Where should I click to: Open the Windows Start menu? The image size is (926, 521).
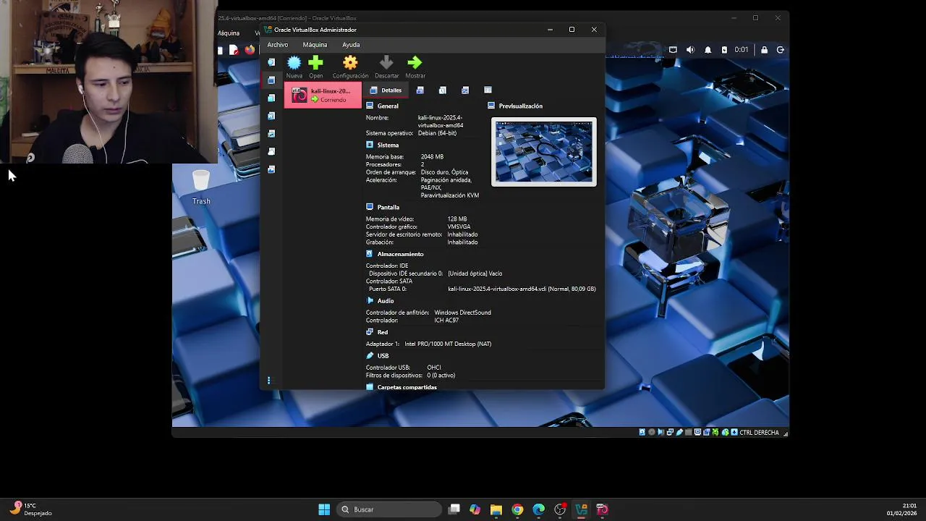[324, 509]
